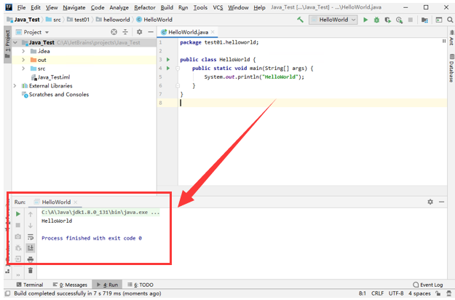Expand the src folder
Screen dimensions: 455x300
23,68
